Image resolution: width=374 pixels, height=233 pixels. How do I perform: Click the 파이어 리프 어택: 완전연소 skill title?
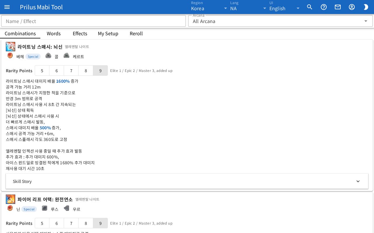[x=45, y=199]
